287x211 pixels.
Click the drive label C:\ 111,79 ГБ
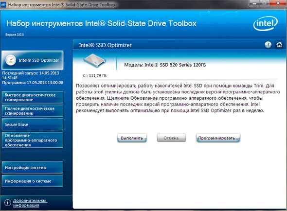point(95,75)
